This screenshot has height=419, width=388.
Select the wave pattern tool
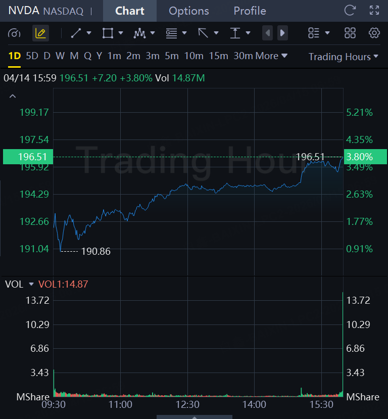pyautogui.click(x=139, y=33)
